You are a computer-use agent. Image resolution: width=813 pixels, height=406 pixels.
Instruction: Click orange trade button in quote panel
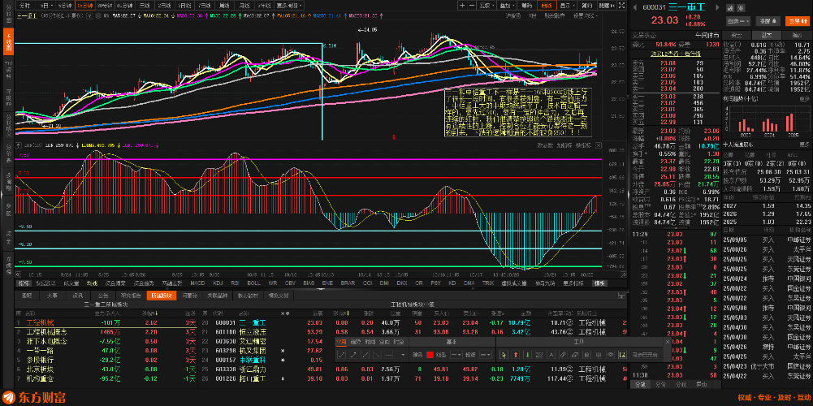(x=798, y=21)
